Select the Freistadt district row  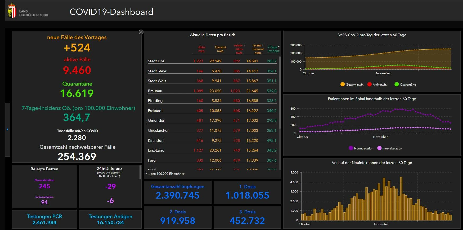tap(212, 111)
